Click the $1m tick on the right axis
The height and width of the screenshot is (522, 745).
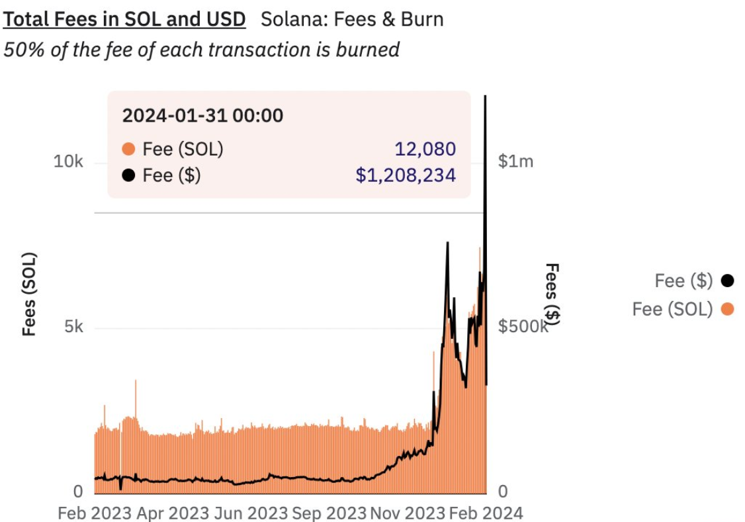[x=515, y=161]
